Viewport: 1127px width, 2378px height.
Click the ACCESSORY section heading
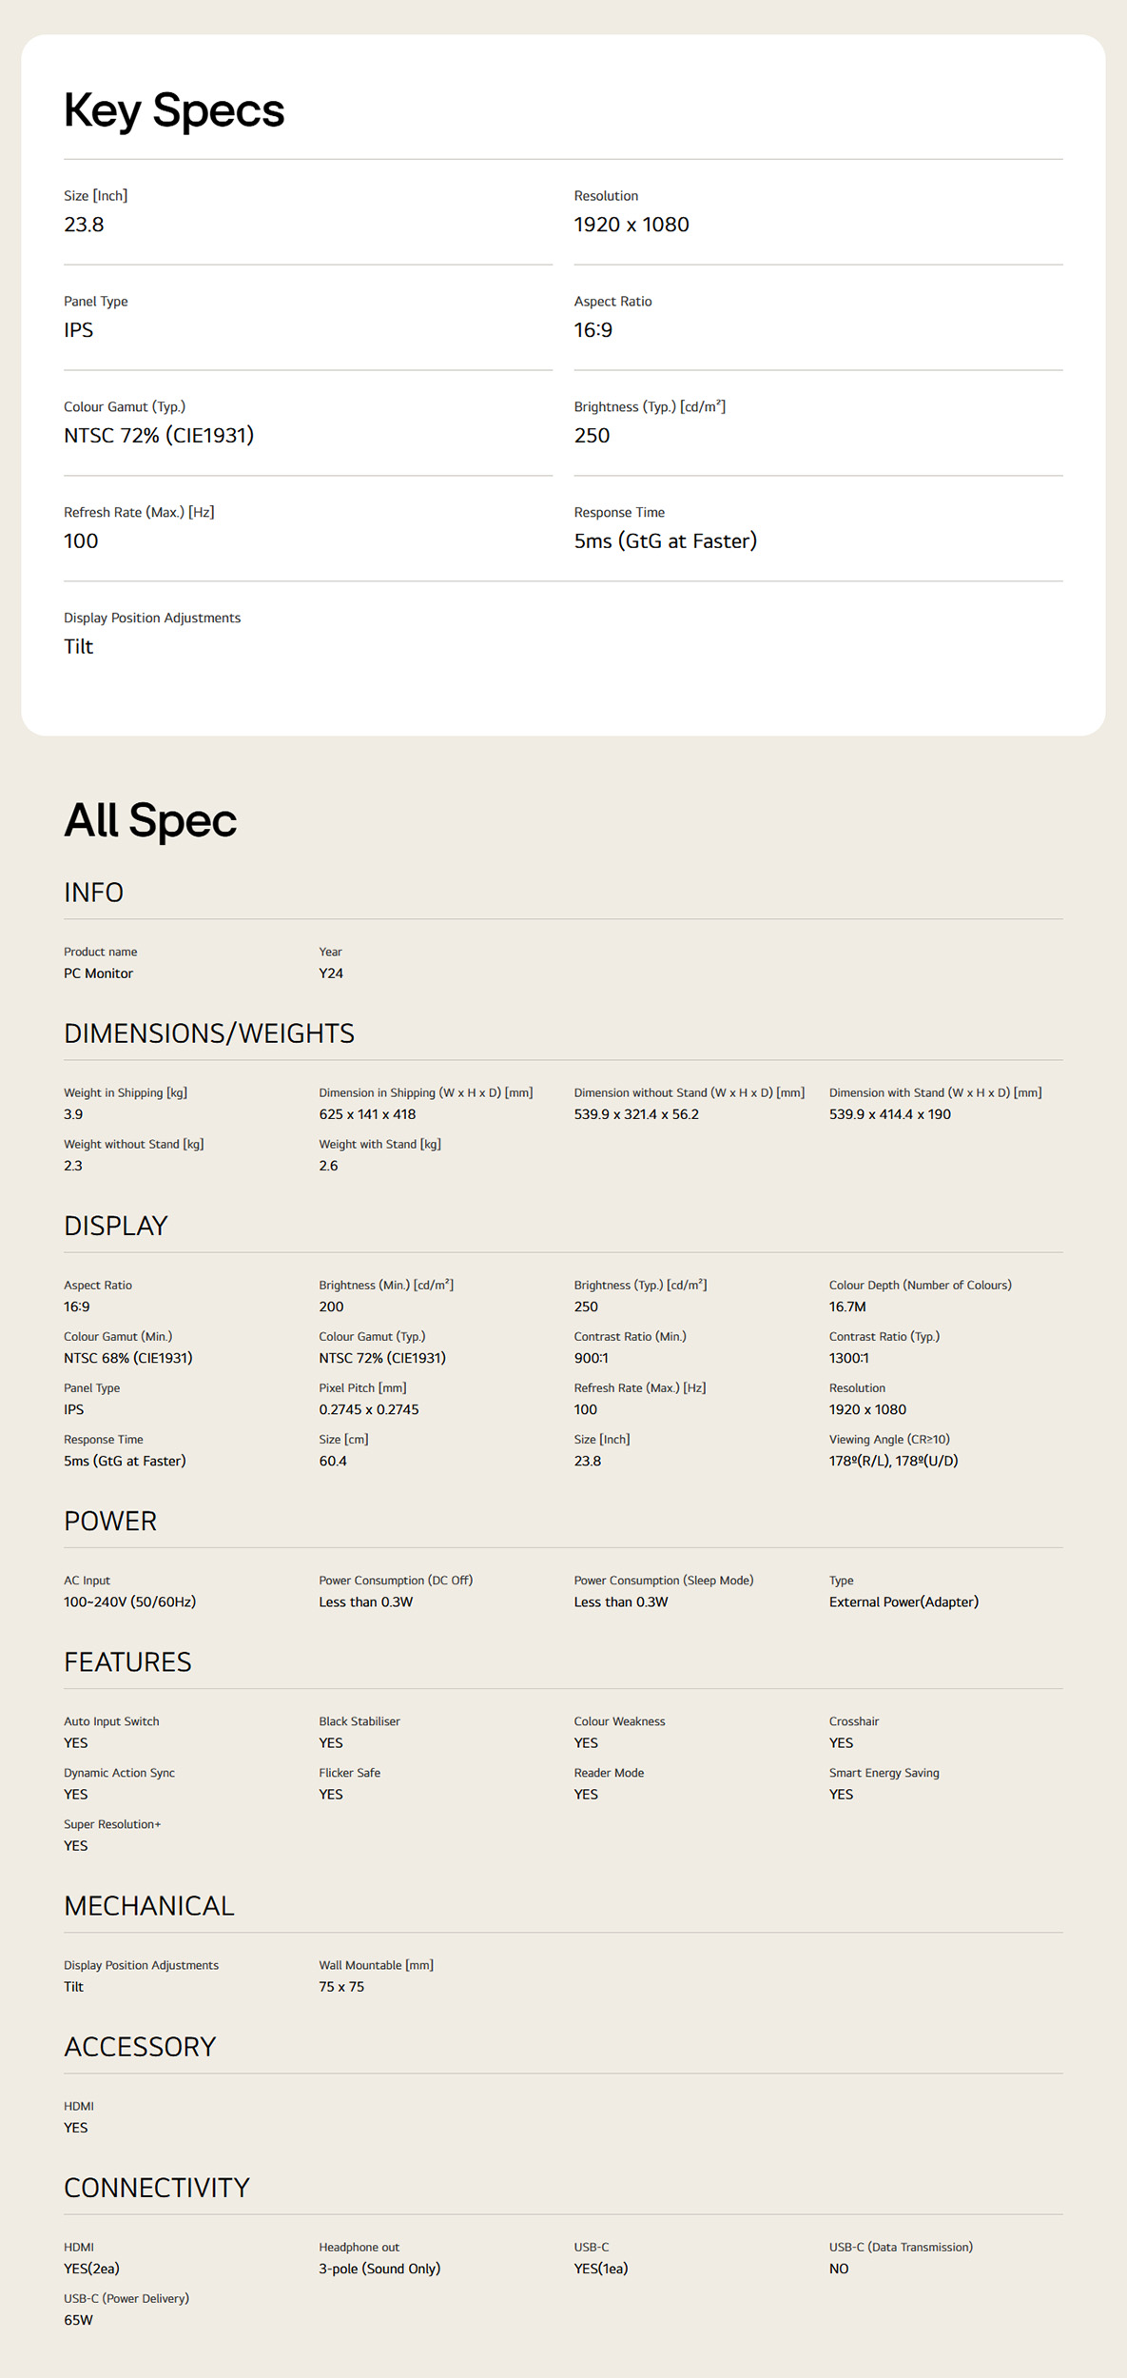[x=140, y=2047]
